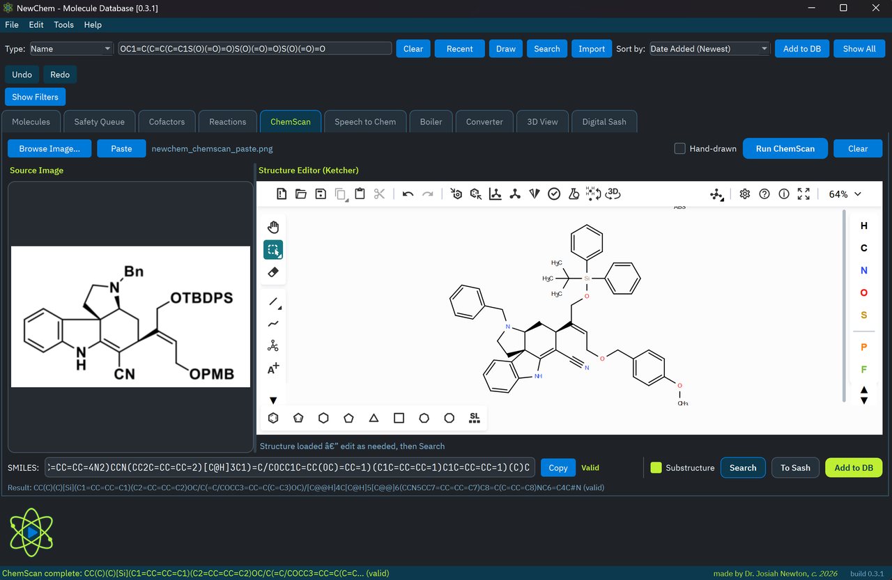The image size is (892, 580).
Task: Open the Ketcher settings gear
Action: click(744, 194)
